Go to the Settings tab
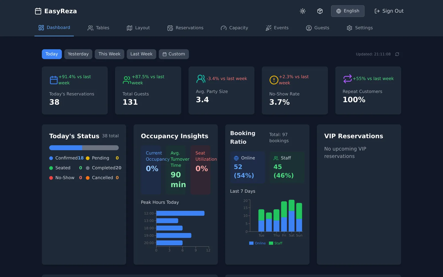This screenshot has height=277, width=443. pyautogui.click(x=360, y=28)
